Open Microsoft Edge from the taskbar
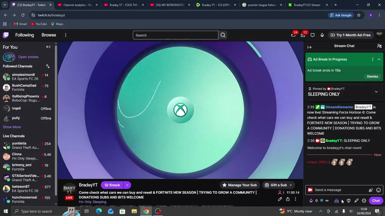The image size is (385, 216). pyautogui.click(x=99, y=211)
